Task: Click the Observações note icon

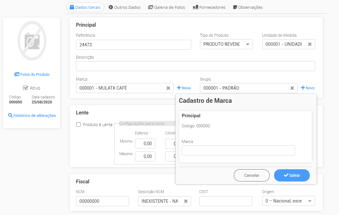Action: coord(235,7)
